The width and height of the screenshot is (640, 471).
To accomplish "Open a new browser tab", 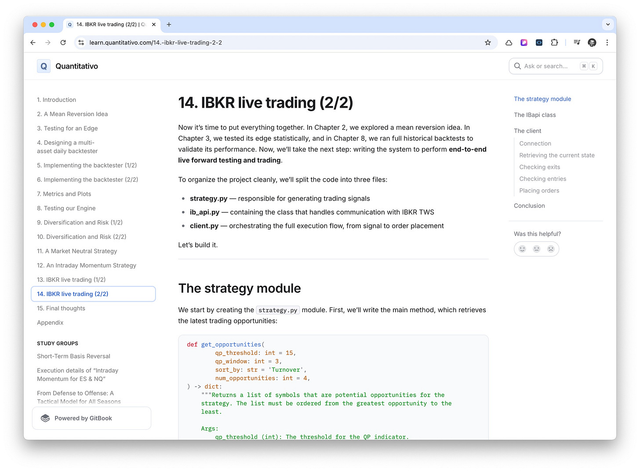I will (169, 25).
